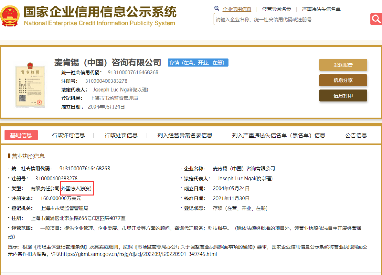382x275 pixels.
Task: Click 成立日期 value 2004年05月24日 in license section
Action: tap(231, 188)
